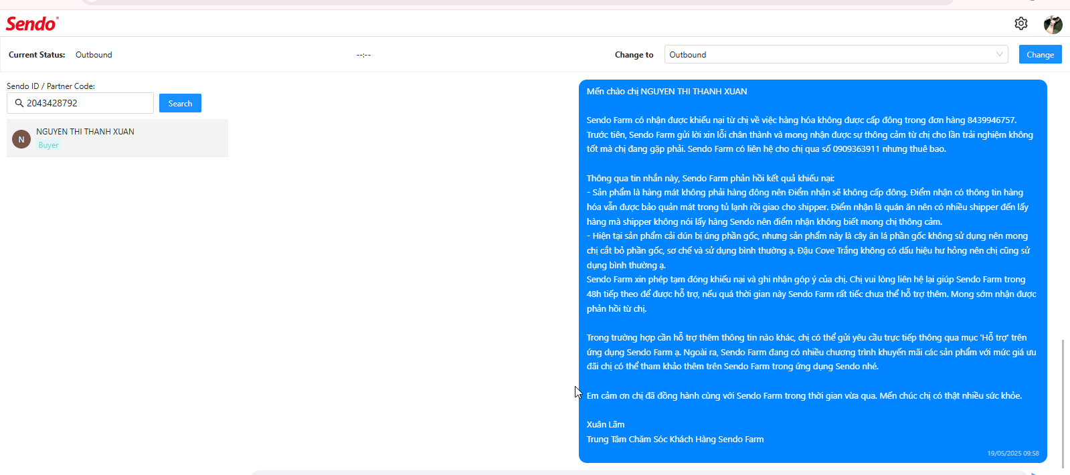Expand the Change to status dropdown
Screen dimensions: 1070x475
(x=836, y=55)
